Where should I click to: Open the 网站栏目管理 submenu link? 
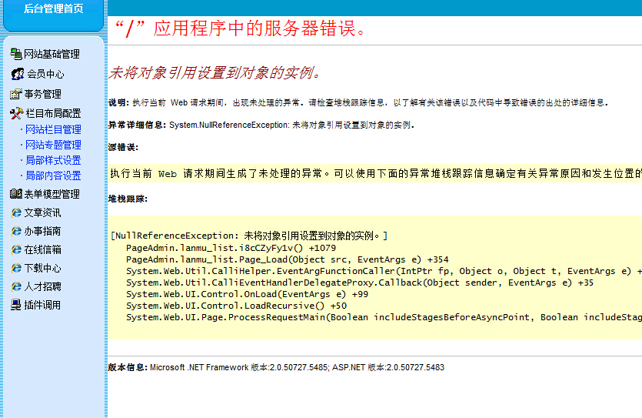53,129
